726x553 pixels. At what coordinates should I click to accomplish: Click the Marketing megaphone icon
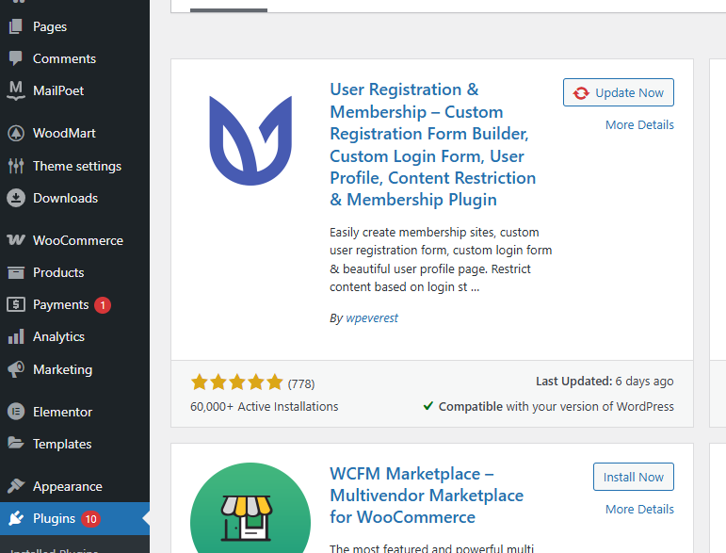click(15, 369)
